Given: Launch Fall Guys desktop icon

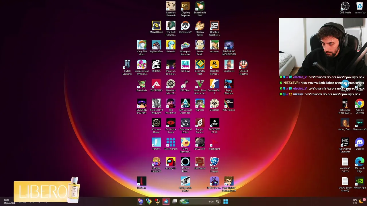Looking at the screenshot, I should click(186, 66).
